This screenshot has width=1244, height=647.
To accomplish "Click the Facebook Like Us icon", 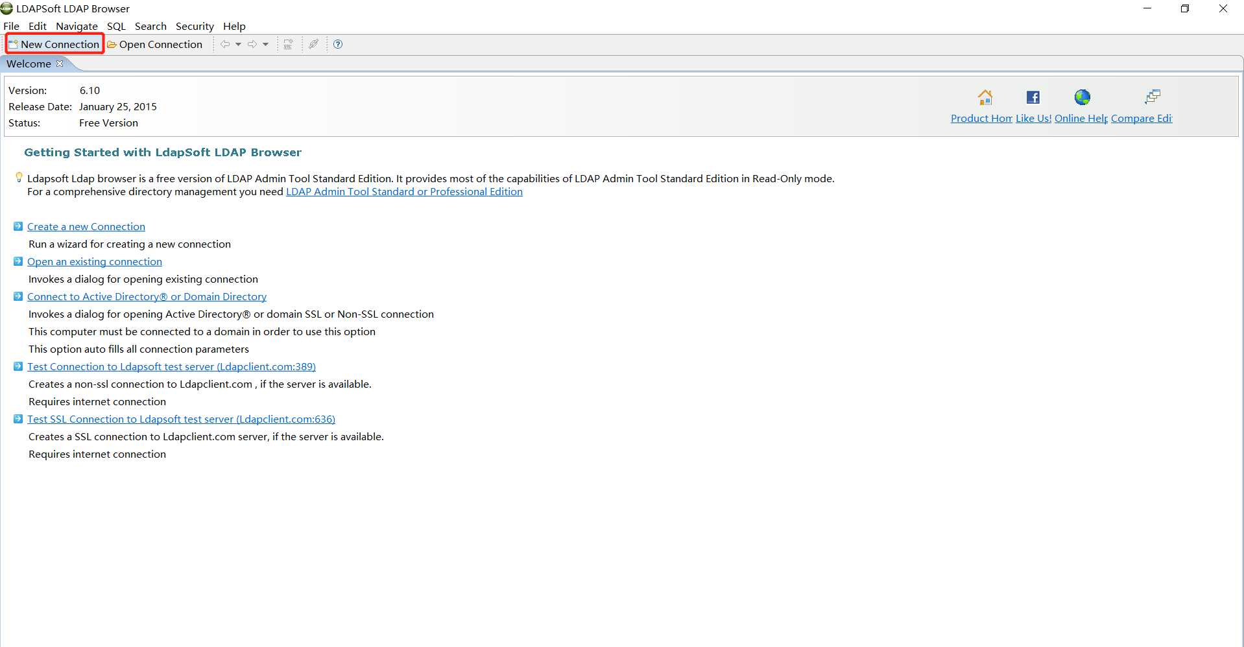I will [1033, 97].
